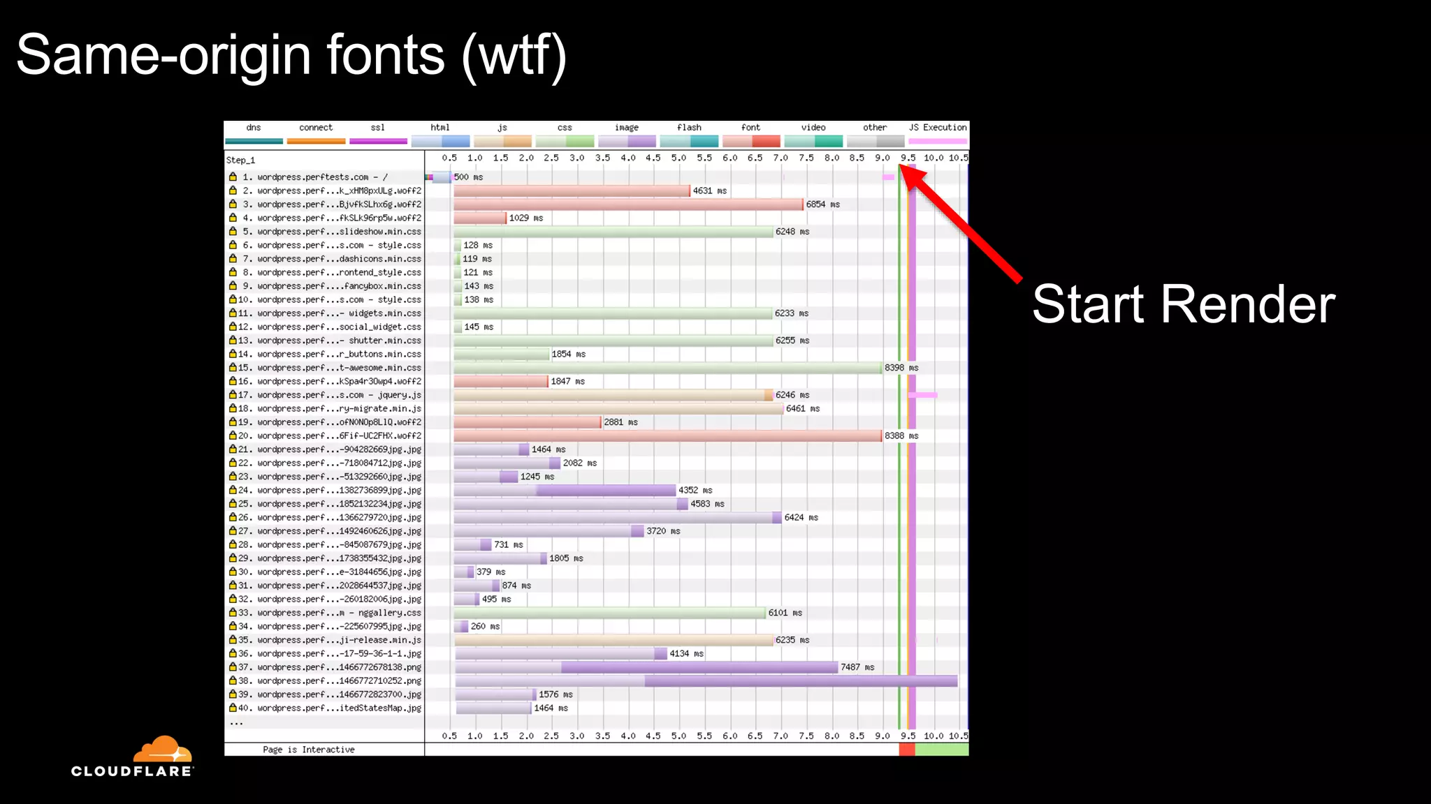This screenshot has height=804, width=1431.
Task: Click the lock icon on request 1 row
Action: point(233,177)
